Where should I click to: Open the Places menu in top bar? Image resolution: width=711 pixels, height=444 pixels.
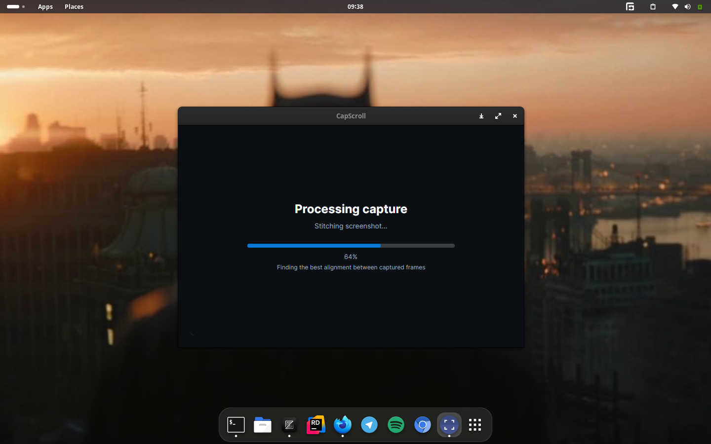coord(74,6)
